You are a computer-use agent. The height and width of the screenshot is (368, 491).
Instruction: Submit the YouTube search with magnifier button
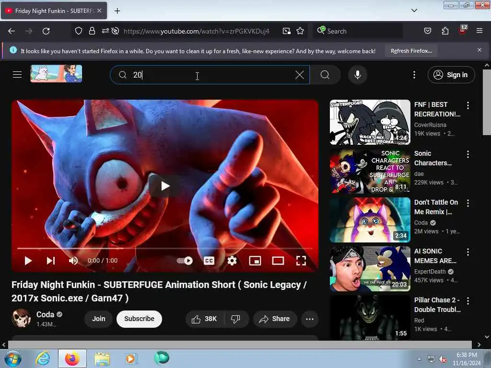pos(325,75)
